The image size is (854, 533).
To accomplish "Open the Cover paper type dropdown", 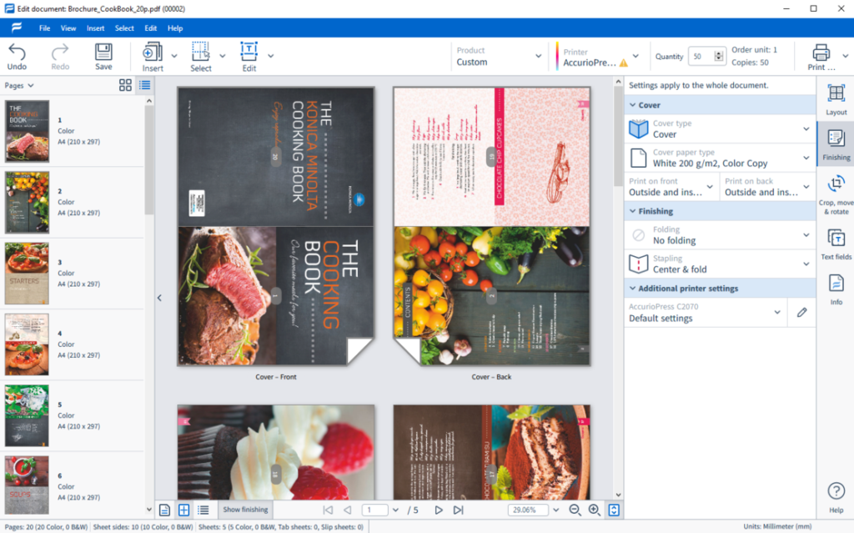I will point(720,158).
